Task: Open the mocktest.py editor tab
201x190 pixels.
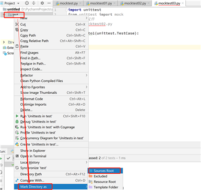Action: point(68,3)
